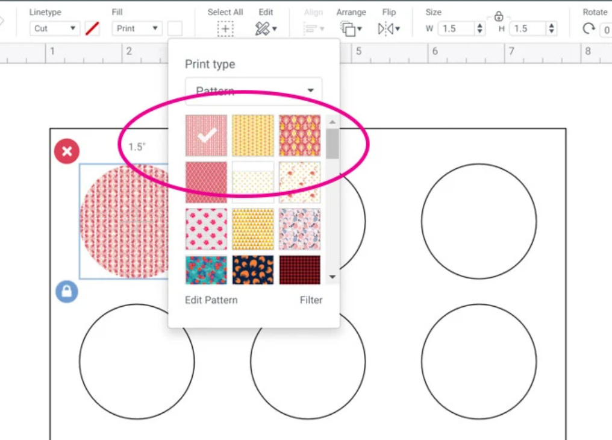Expand the Print type Pattern dropdown
The width and height of the screenshot is (612, 440).
click(x=254, y=91)
